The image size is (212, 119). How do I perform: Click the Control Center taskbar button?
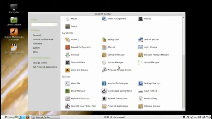point(46,117)
